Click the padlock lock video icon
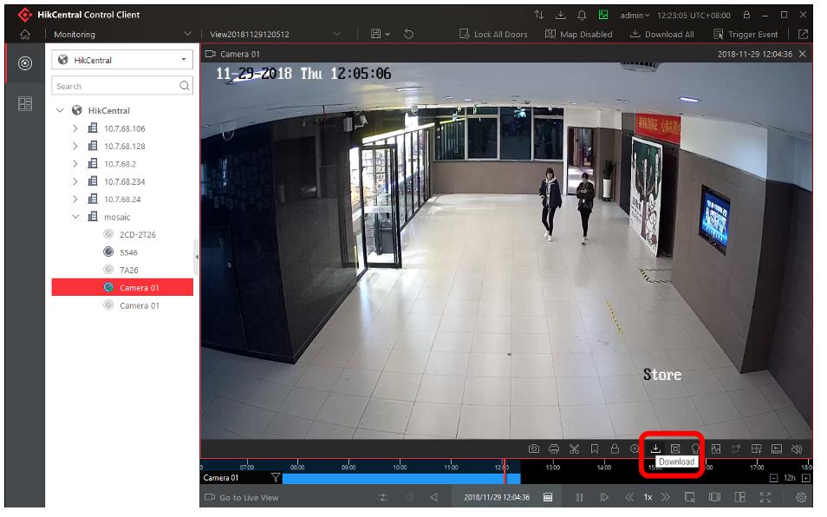 [x=615, y=448]
